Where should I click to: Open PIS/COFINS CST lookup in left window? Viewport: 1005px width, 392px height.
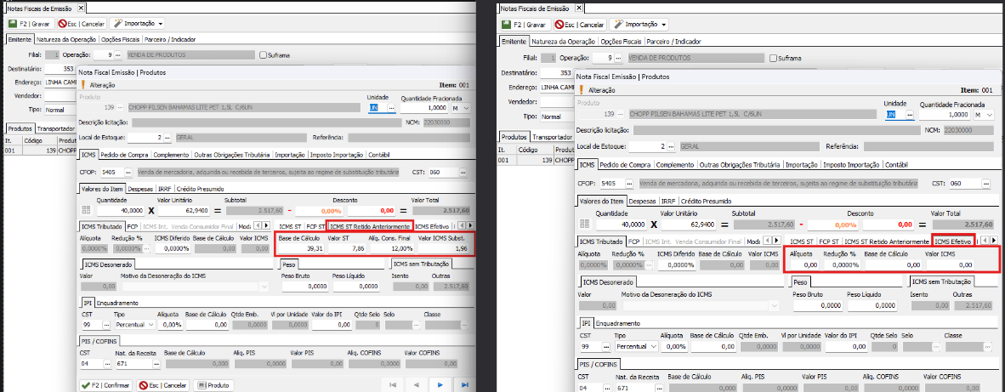tap(106, 364)
